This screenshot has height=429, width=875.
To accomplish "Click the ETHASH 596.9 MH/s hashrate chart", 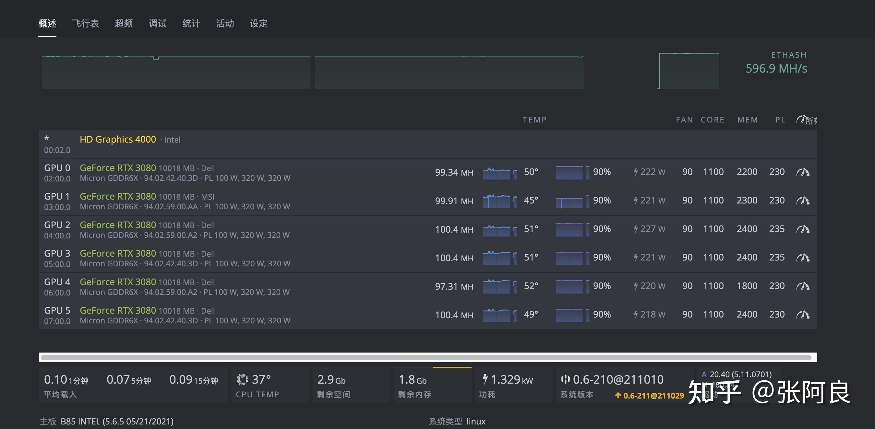I will click(x=689, y=71).
